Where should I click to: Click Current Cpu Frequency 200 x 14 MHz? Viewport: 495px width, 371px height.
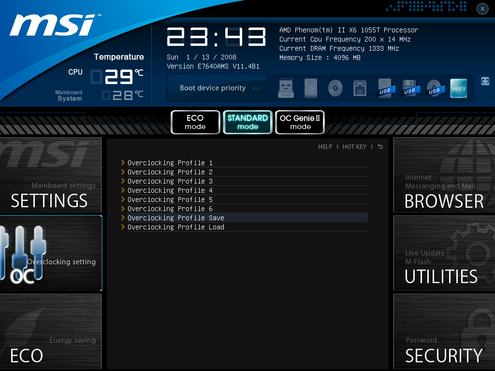pos(345,39)
